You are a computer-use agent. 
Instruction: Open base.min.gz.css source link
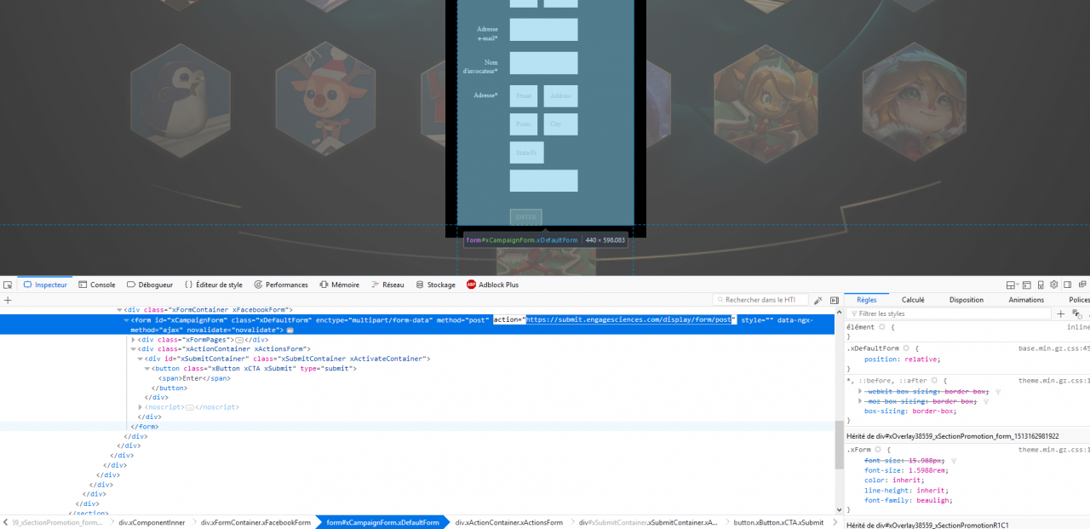(x=1054, y=348)
